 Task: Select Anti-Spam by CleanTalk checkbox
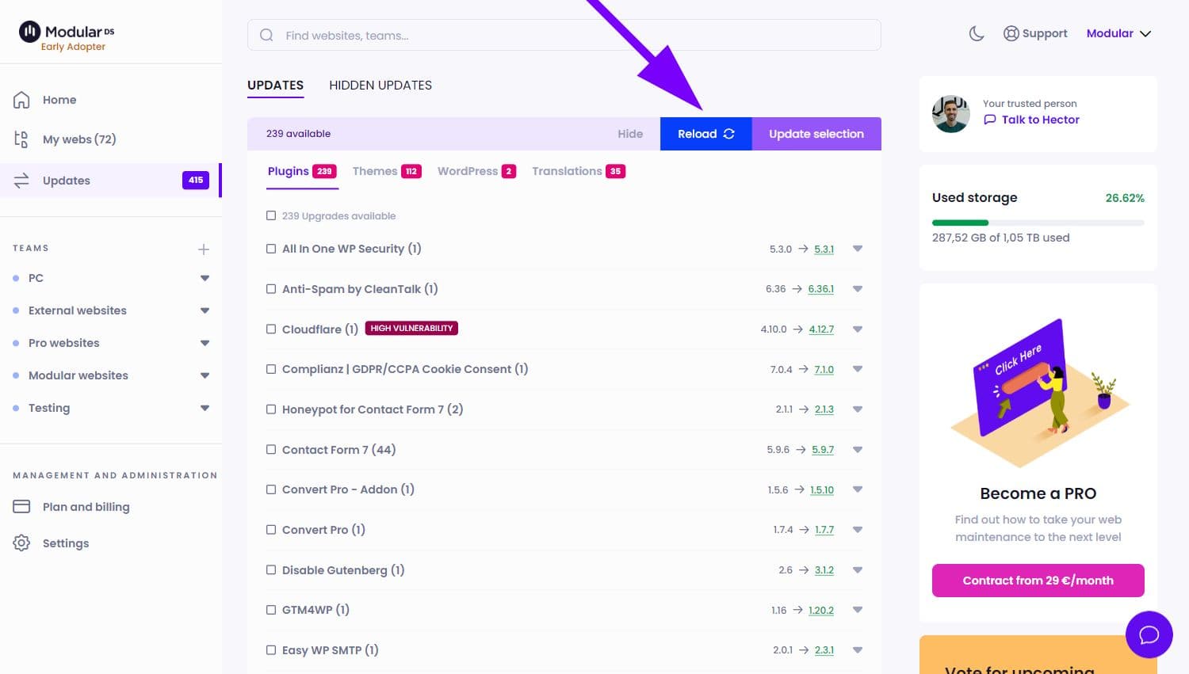pos(271,289)
